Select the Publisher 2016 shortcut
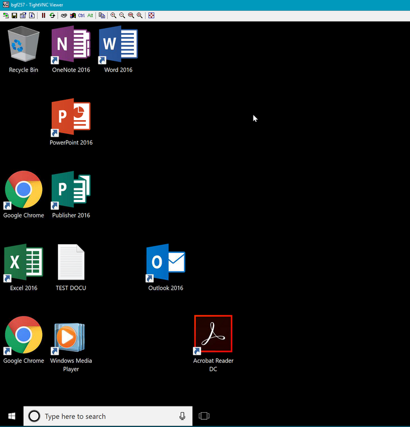This screenshot has height=427, width=410. 71,195
